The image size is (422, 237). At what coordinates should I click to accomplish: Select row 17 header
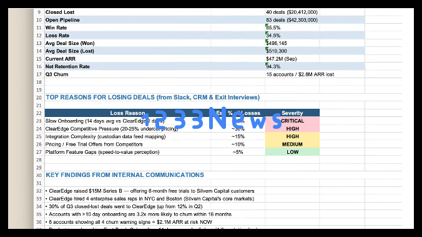click(39, 74)
